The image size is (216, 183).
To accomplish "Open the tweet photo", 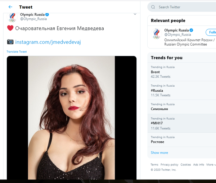I will (72, 118).
